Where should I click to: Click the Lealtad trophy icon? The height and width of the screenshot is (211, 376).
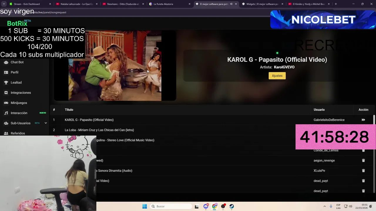tap(6, 83)
